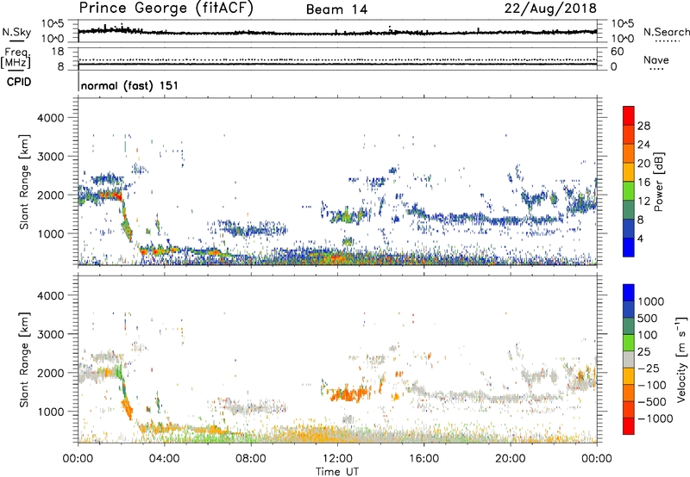Click the power panel 'Slant Range [km]' label
The image size is (690, 477).
tap(24, 182)
